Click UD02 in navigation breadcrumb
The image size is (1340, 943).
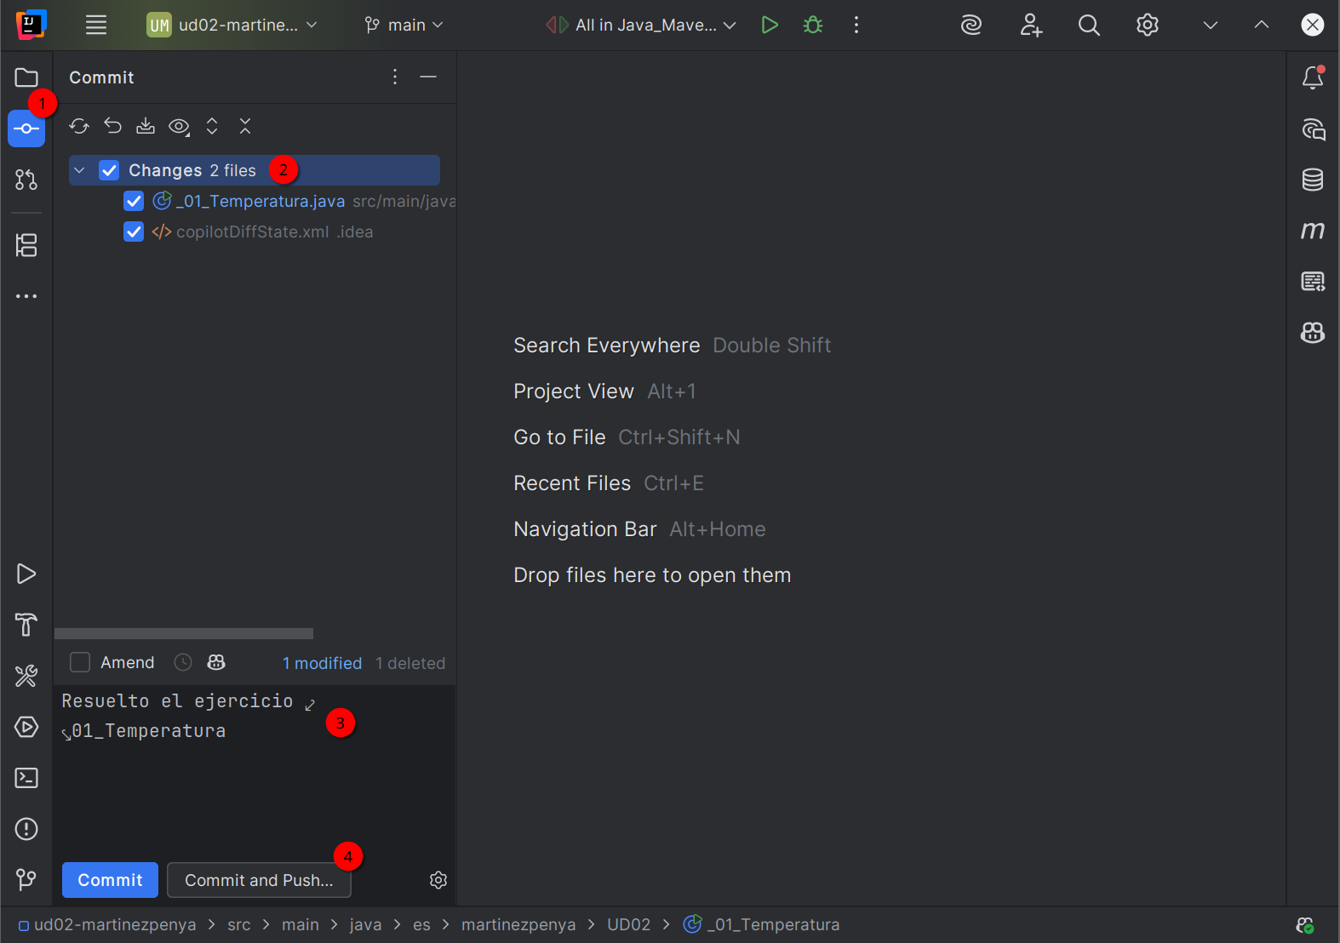(628, 924)
